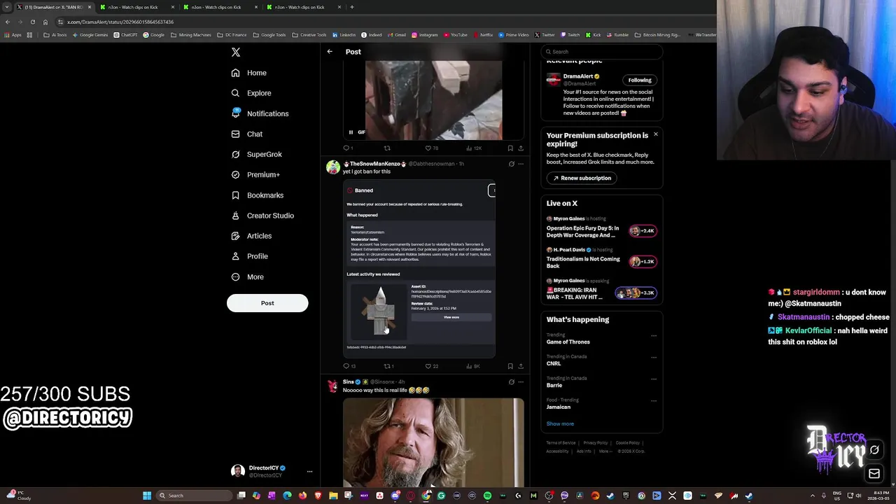Screen dimensions: 896x504
Task: Open more options on TheSnowManKenzo's post
Action: (521, 164)
